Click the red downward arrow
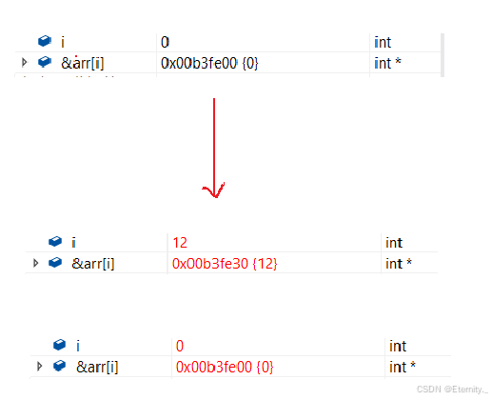Viewport: 492px width, 400px height. pos(214,148)
